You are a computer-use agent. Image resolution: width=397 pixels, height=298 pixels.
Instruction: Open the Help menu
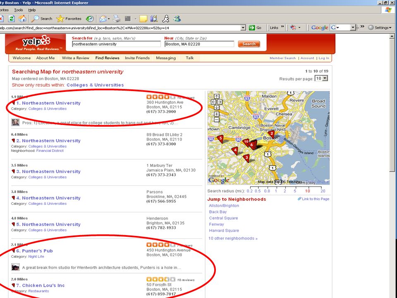click(x=32, y=10)
